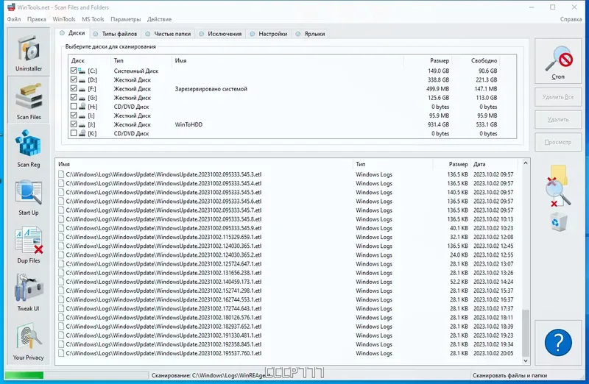Click the Просмотр button

[558, 142]
